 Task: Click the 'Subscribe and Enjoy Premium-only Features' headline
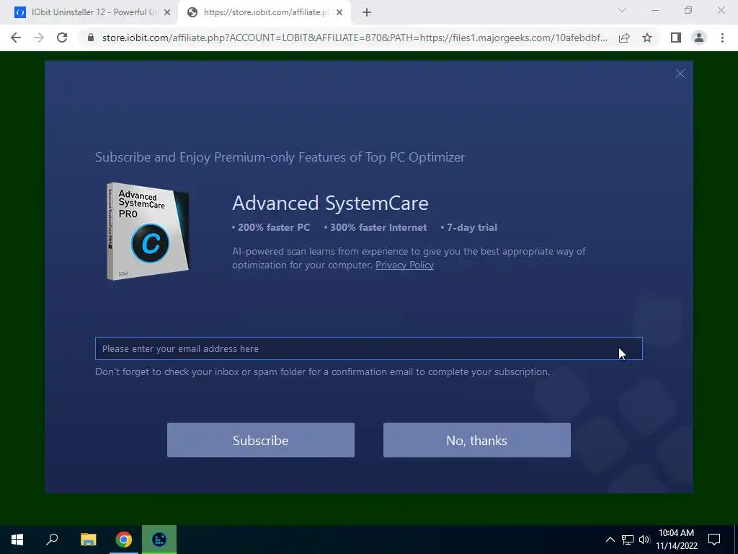[280, 157]
